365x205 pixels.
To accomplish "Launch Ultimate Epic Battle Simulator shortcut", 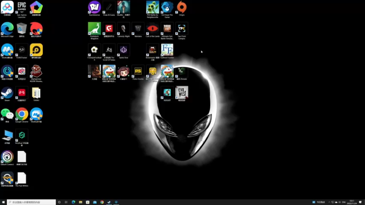I will (167, 31).
